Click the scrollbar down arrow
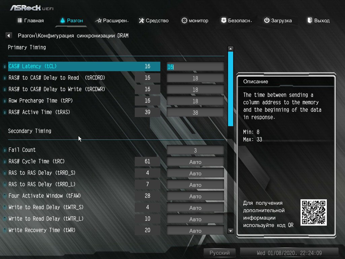This screenshot has width=345, height=259. (230, 231)
